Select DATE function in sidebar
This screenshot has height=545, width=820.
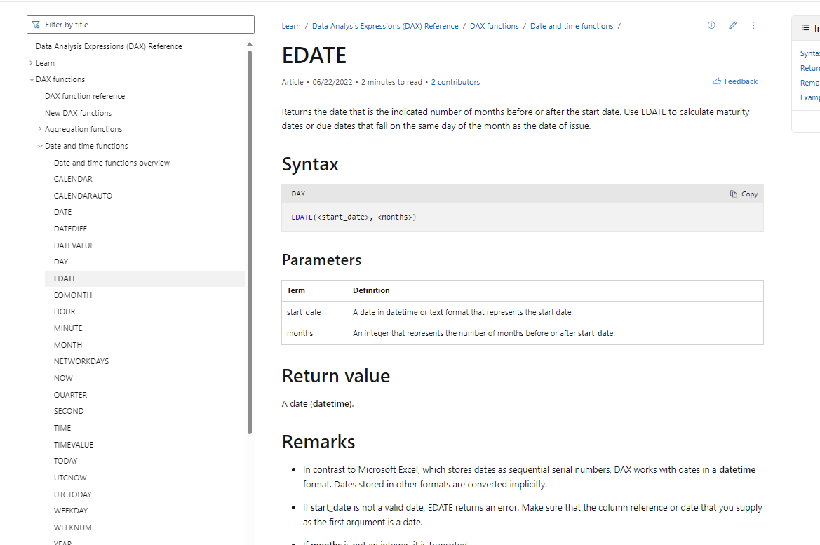[62, 212]
